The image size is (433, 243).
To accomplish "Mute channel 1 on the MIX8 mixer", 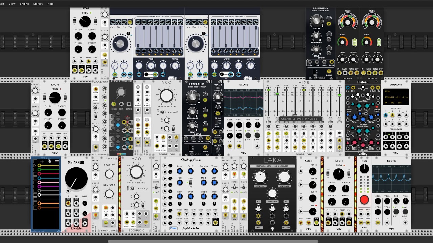I will tap(269, 119).
